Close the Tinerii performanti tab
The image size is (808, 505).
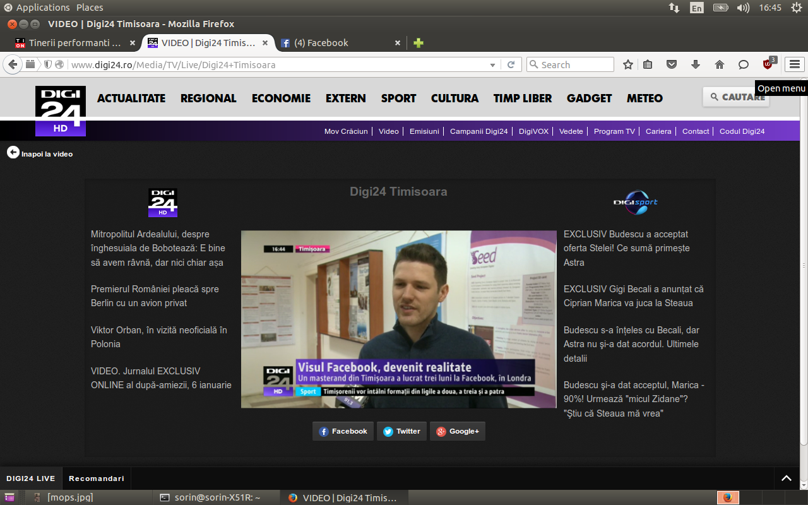[x=133, y=43]
